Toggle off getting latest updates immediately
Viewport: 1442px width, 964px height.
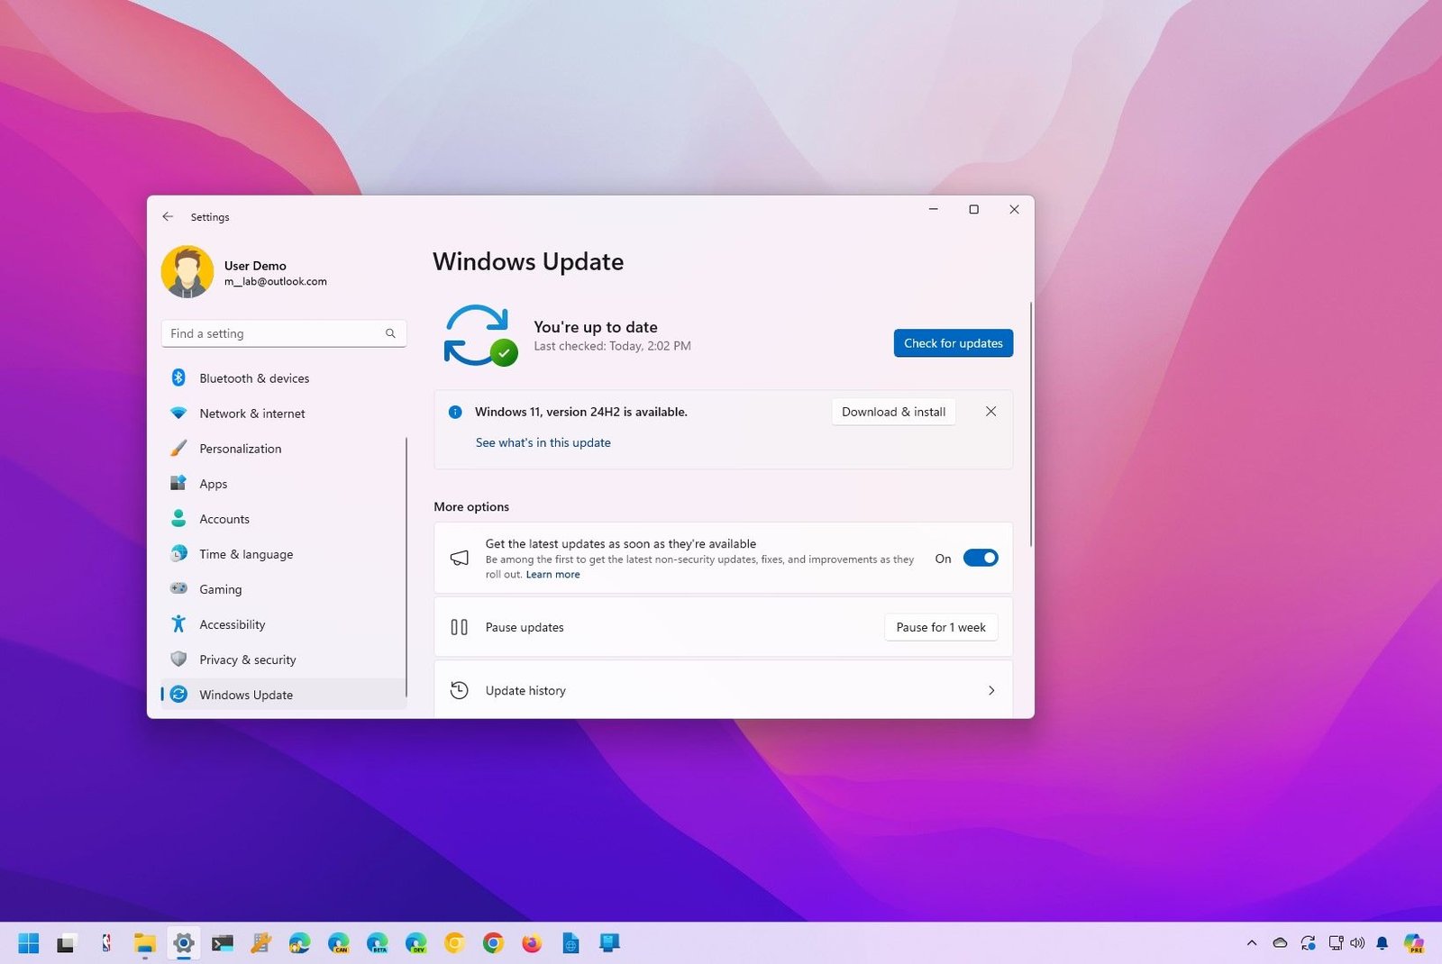coord(981,558)
